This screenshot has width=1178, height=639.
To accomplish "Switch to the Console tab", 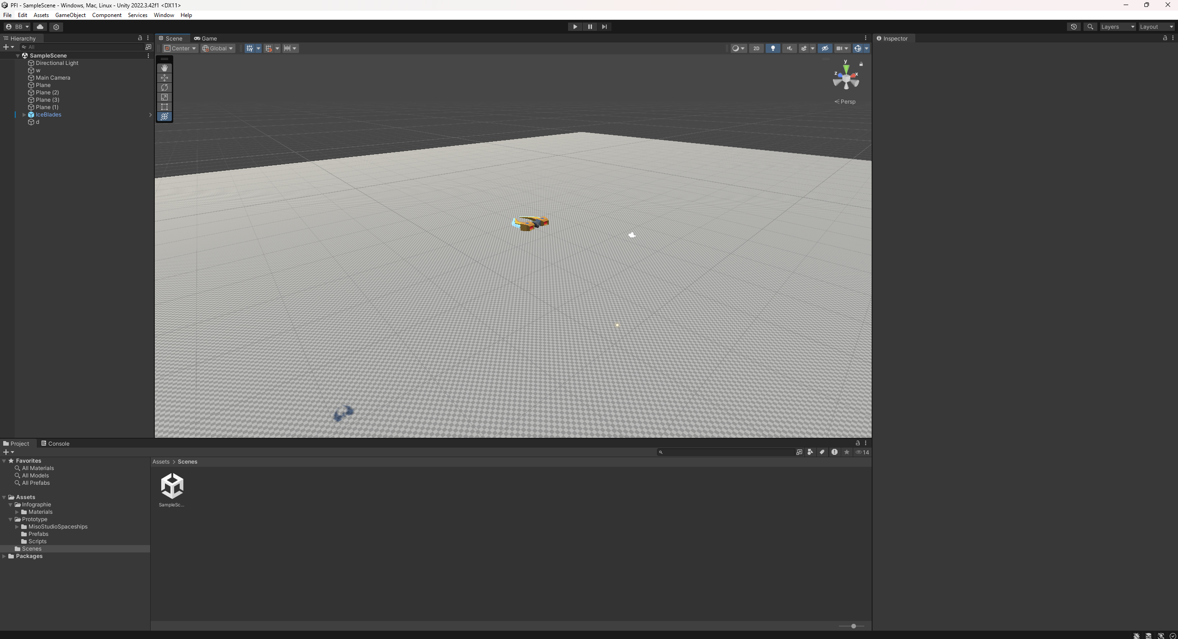I will [55, 443].
